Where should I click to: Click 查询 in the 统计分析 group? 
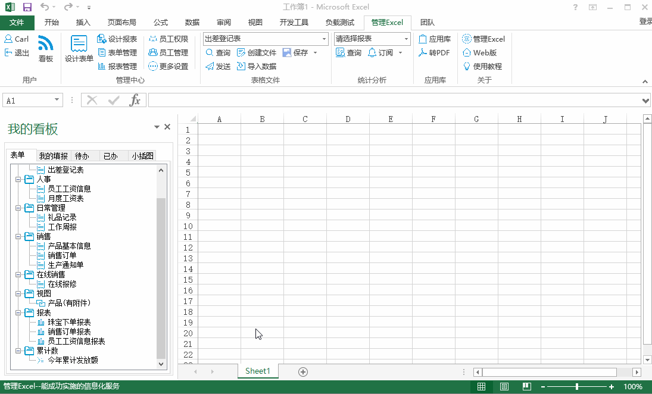[348, 53]
